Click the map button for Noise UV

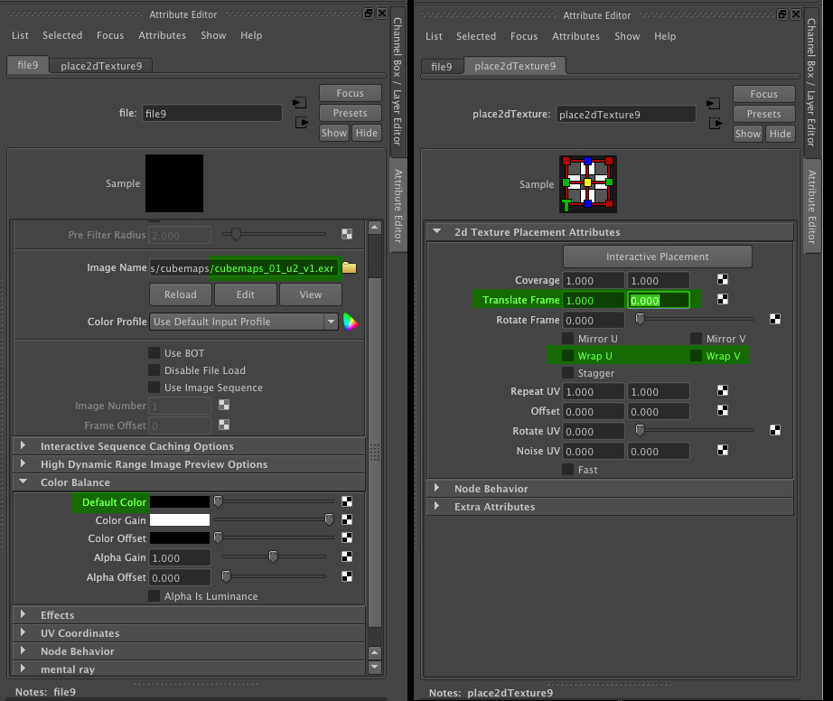(x=723, y=450)
